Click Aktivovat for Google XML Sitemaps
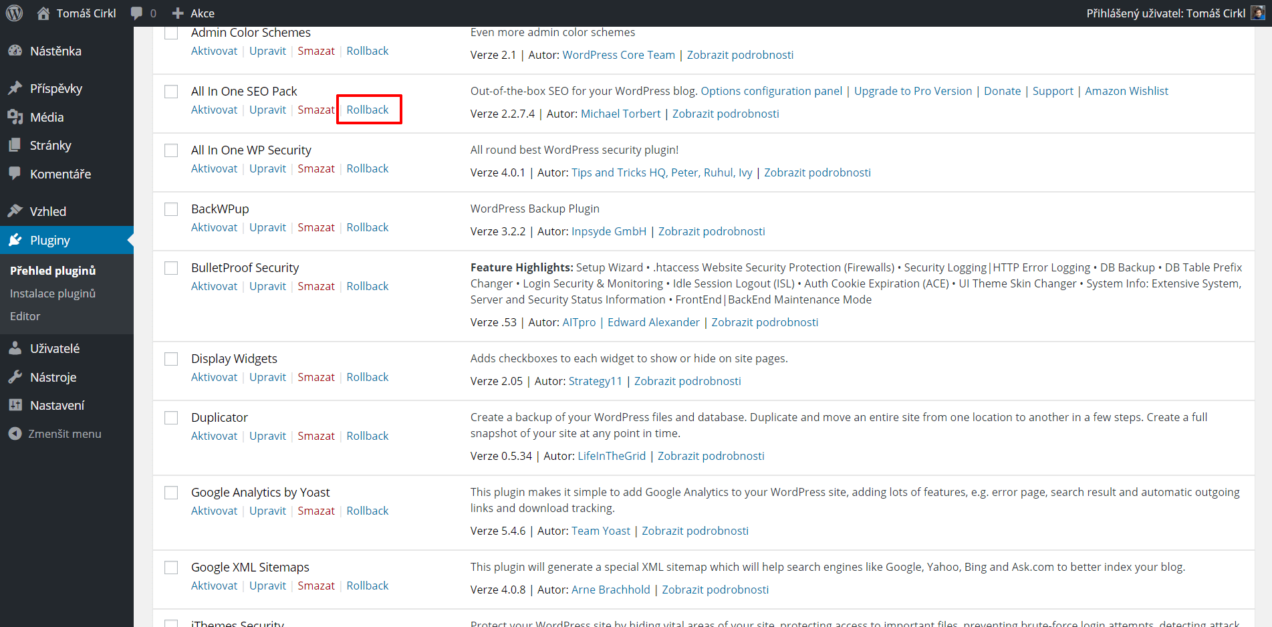The image size is (1272, 627). [x=214, y=586]
